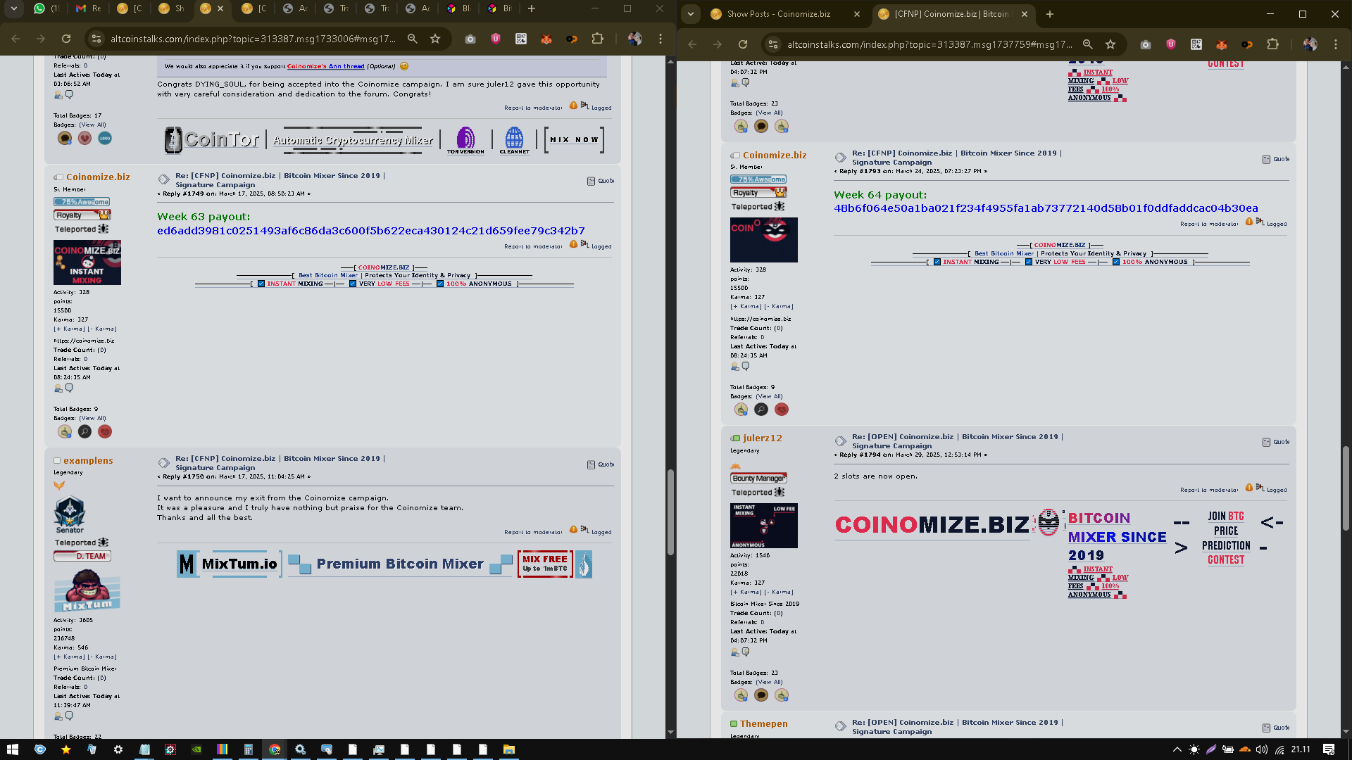The width and height of the screenshot is (1352, 760).
Task: Open the profile avatar in right browser window
Action: click(1310, 44)
